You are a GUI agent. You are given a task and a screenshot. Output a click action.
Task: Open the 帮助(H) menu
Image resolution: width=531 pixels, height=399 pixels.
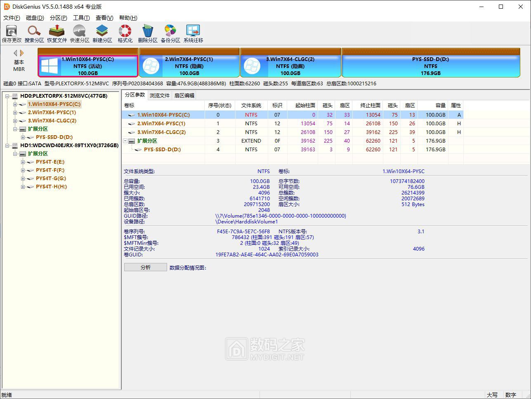[128, 18]
